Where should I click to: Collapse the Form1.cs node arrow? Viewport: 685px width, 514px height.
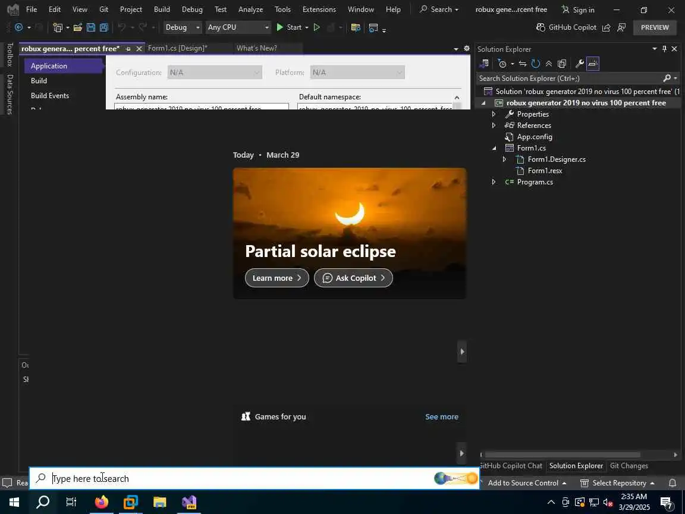point(494,148)
